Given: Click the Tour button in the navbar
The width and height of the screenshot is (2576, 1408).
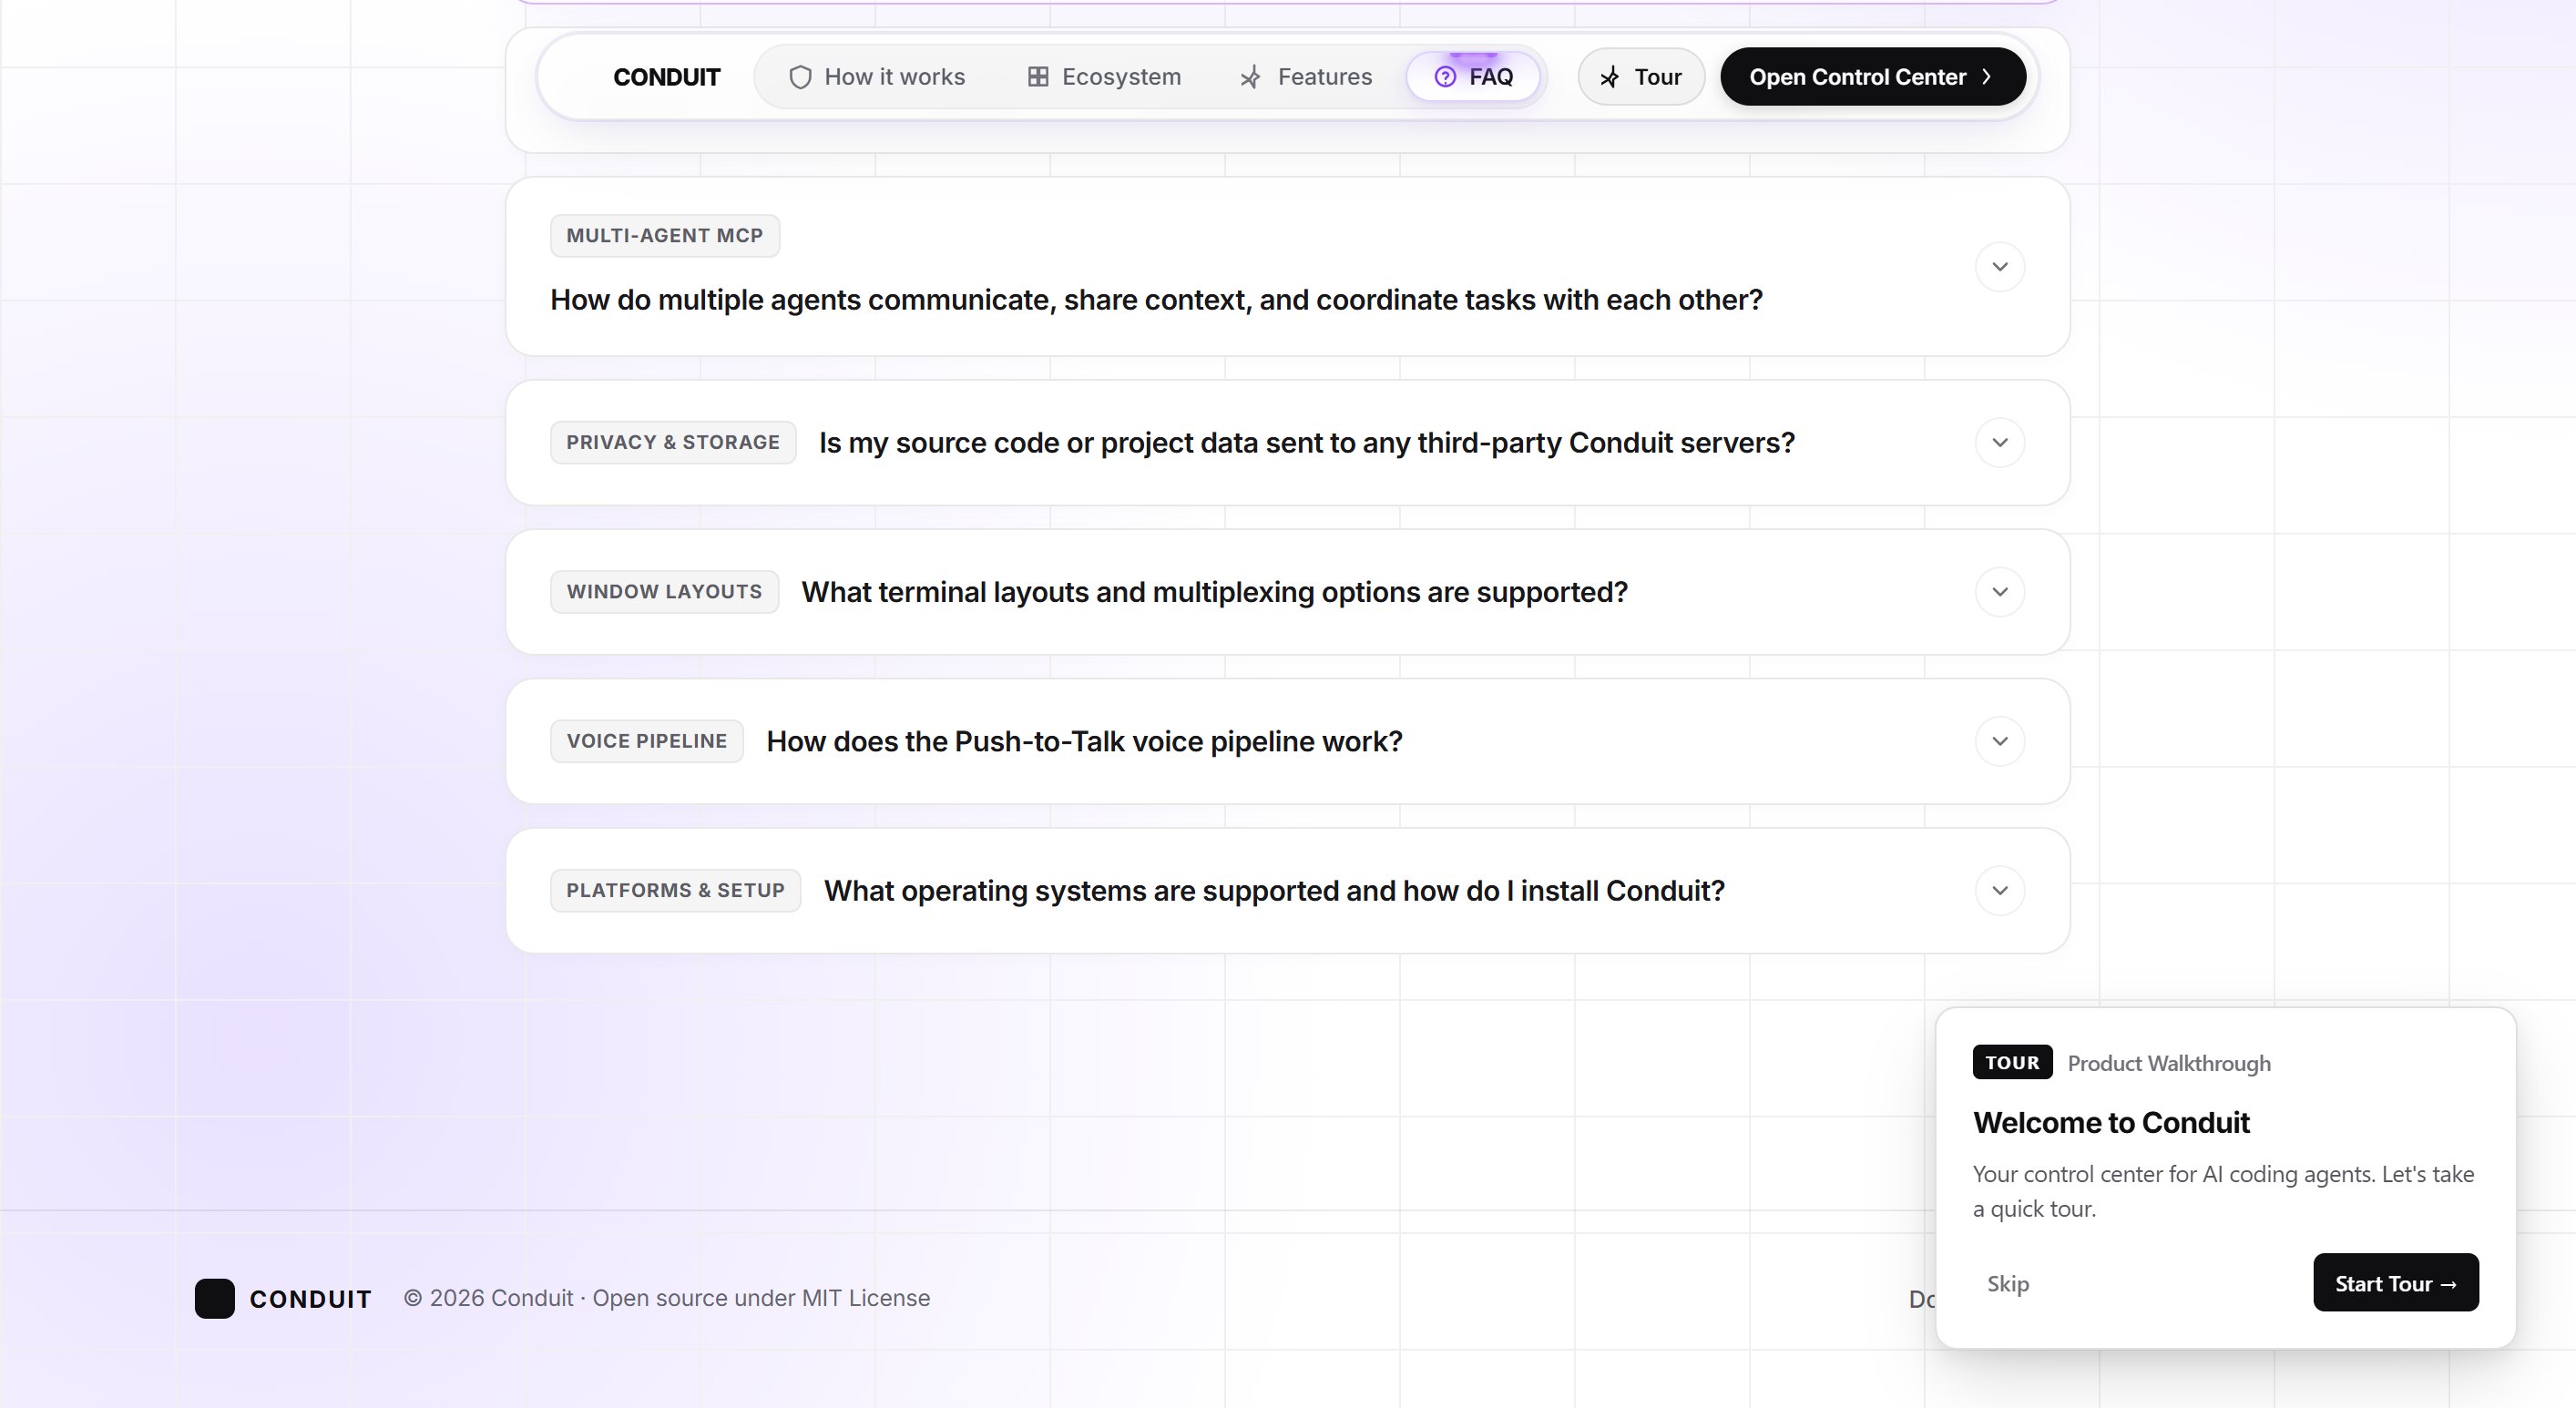Looking at the screenshot, I should click(x=1641, y=77).
